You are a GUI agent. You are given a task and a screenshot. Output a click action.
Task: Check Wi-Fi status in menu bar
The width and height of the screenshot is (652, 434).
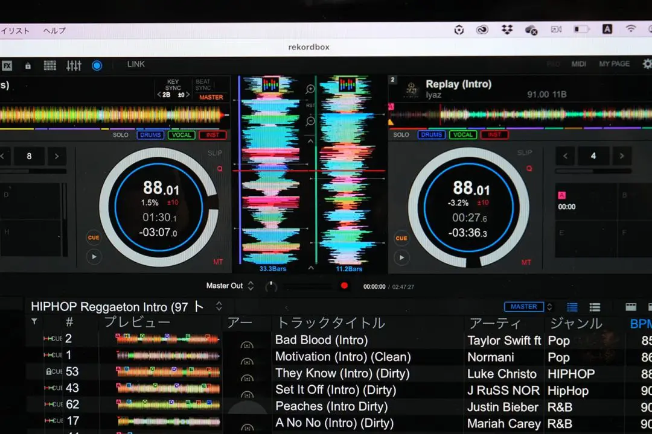[x=631, y=29]
